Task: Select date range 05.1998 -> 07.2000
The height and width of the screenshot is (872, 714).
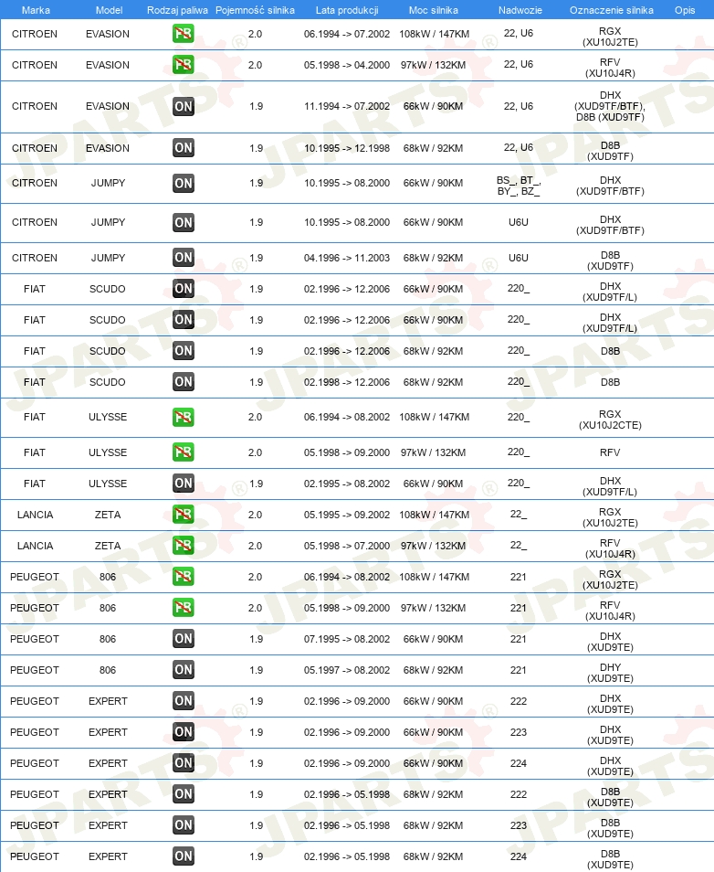Action: 347,546
